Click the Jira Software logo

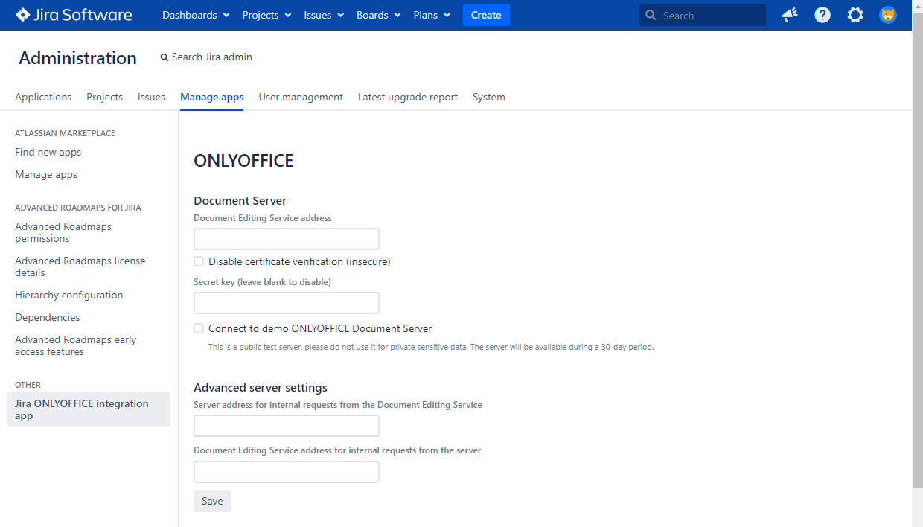pyautogui.click(x=74, y=15)
